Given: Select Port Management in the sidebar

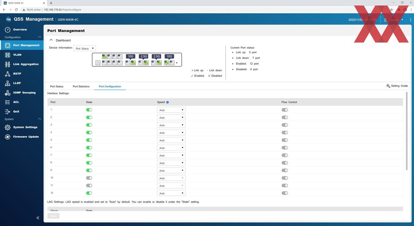Looking at the screenshot, I should tap(22, 45).
